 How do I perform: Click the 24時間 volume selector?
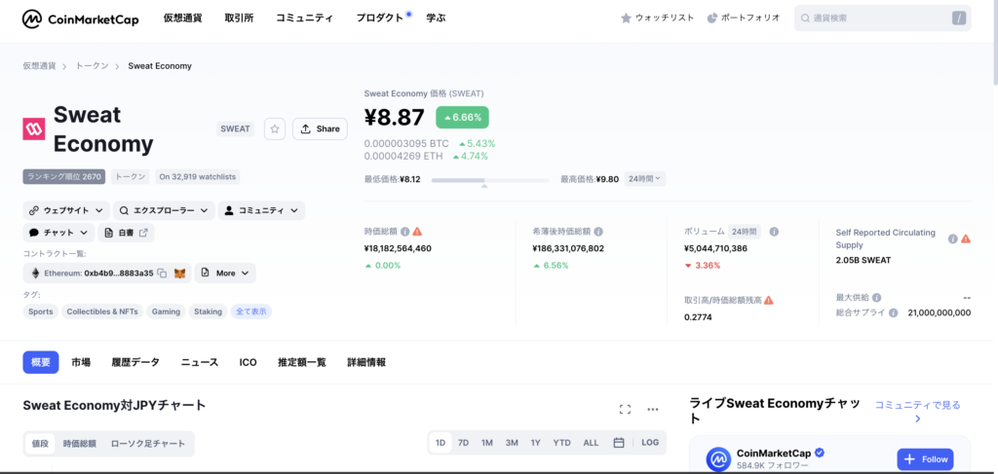coord(744,232)
